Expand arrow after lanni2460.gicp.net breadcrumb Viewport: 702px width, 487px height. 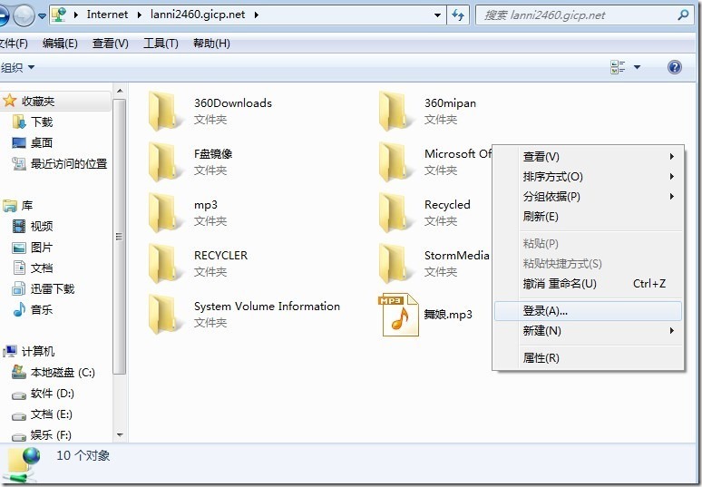pyautogui.click(x=256, y=15)
